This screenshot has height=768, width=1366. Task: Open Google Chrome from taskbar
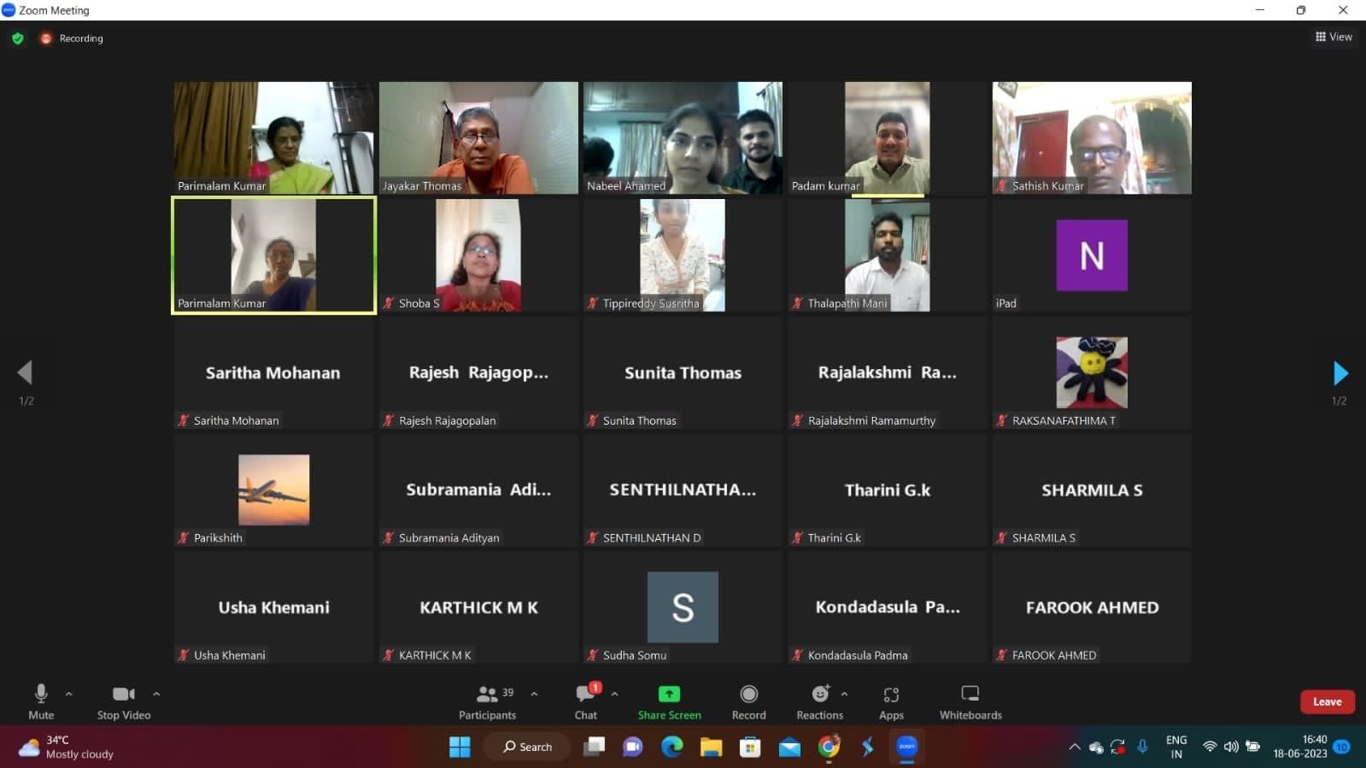click(829, 747)
